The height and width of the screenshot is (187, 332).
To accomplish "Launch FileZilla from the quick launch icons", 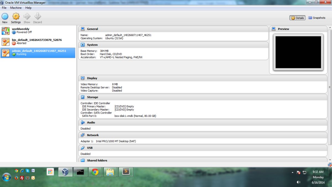I will coord(22,178).
